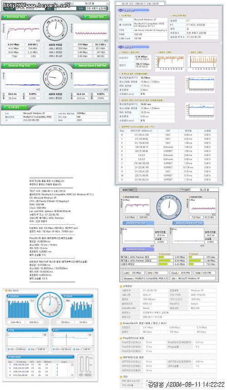Select traceroute hop 211.54.124.210 row

click(x=168, y=180)
